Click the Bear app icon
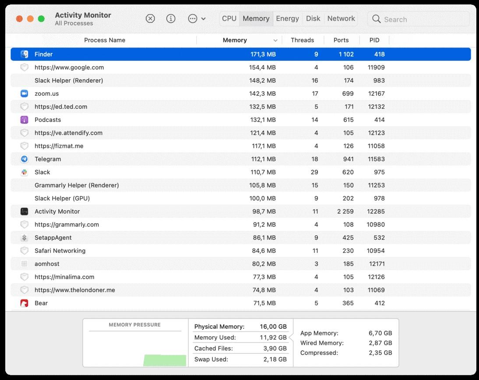 point(25,303)
